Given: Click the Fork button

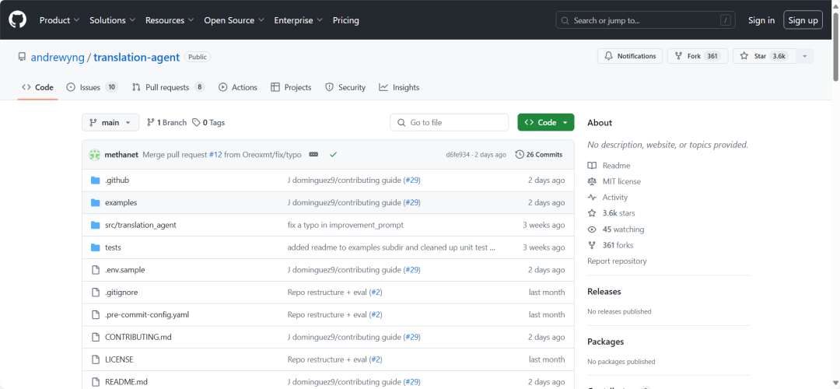Looking at the screenshot, I should 698,56.
